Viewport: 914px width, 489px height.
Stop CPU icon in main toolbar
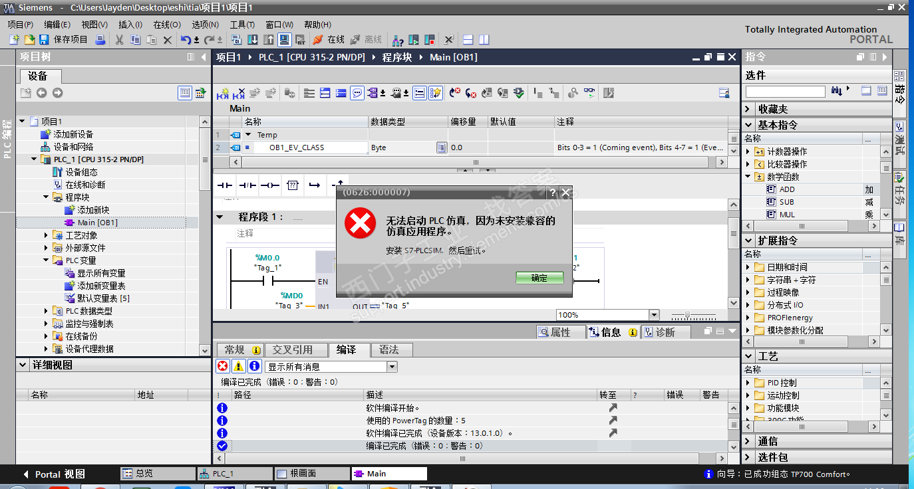point(429,40)
